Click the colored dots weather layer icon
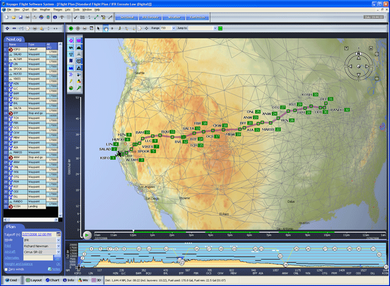 tap(79, 81)
